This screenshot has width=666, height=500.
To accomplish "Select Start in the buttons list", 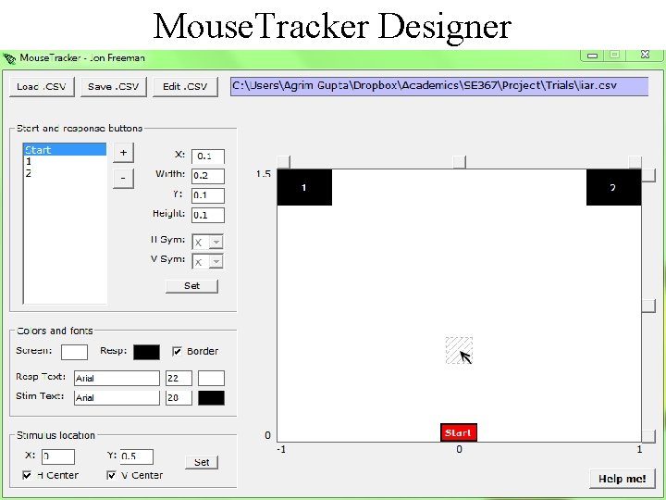I will 65,150.
